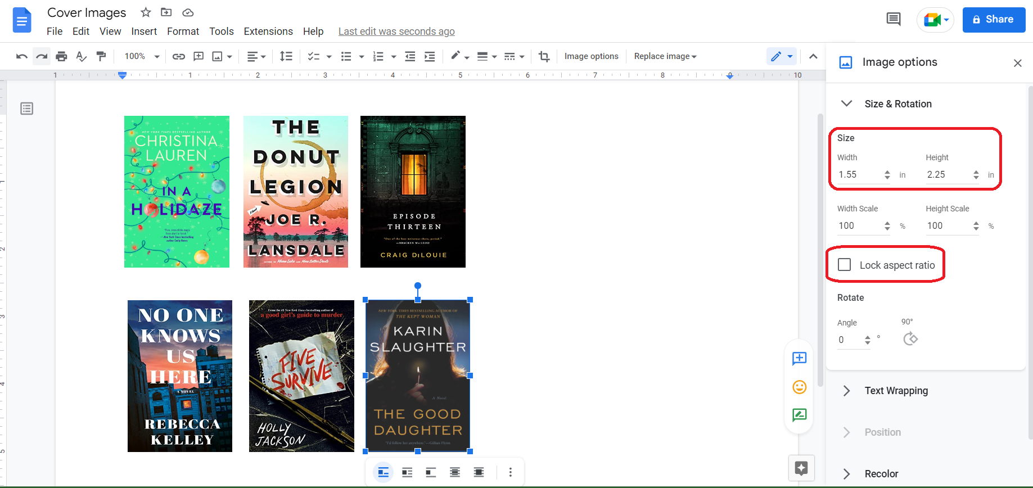Open Replace image dropdown

[665, 56]
